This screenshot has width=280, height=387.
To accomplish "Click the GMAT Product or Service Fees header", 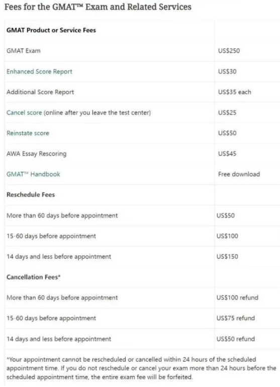I will 51,30.
